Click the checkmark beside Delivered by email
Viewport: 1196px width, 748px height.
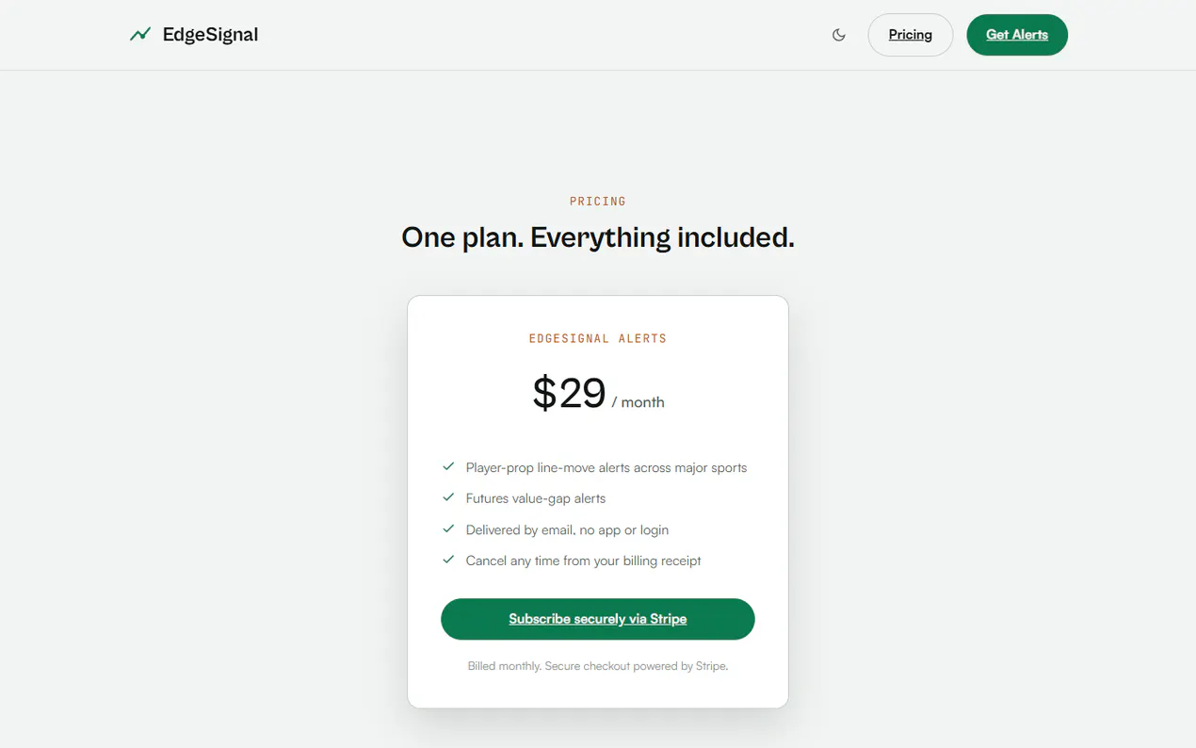448,528
